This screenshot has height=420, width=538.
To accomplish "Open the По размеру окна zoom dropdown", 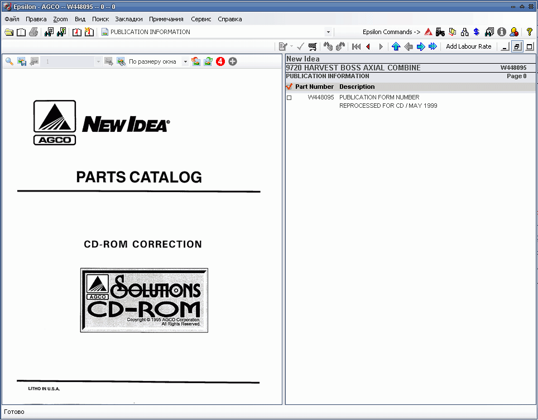I will pyautogui.click(x=186, y=61).
